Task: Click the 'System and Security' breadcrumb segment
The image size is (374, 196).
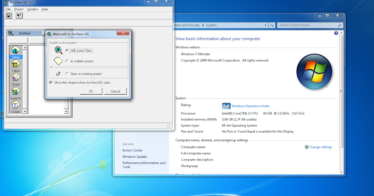Action: pos(187,25)
